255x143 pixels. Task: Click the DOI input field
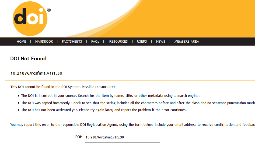pyautogui.click(x=122, y=137)
